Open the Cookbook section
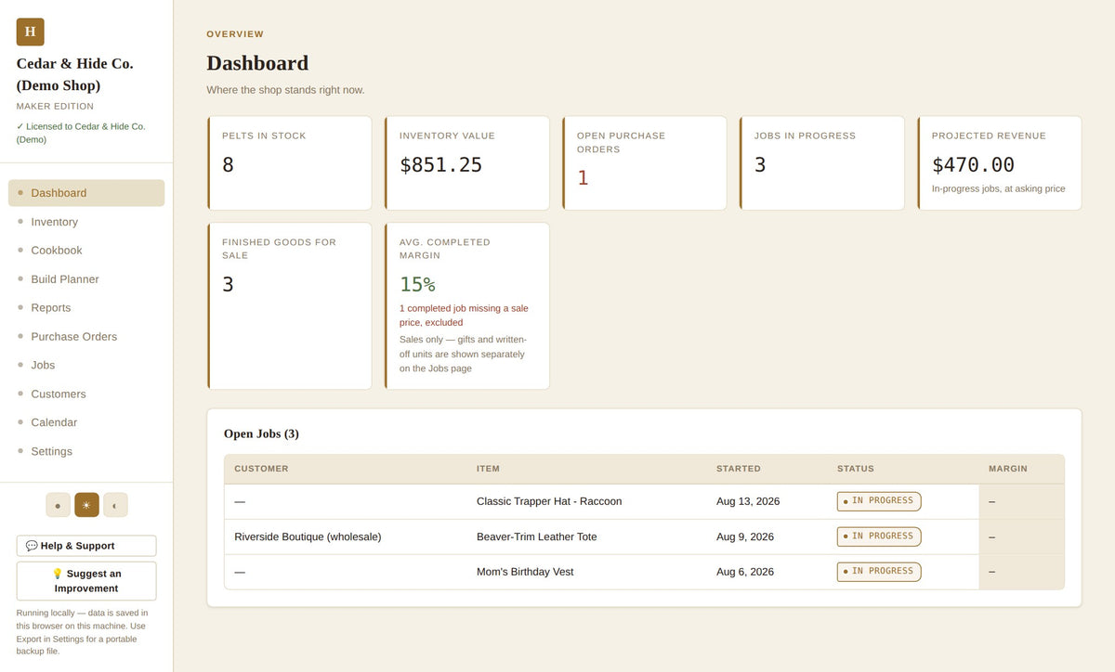1115x672 pixels. click(86, 251)
